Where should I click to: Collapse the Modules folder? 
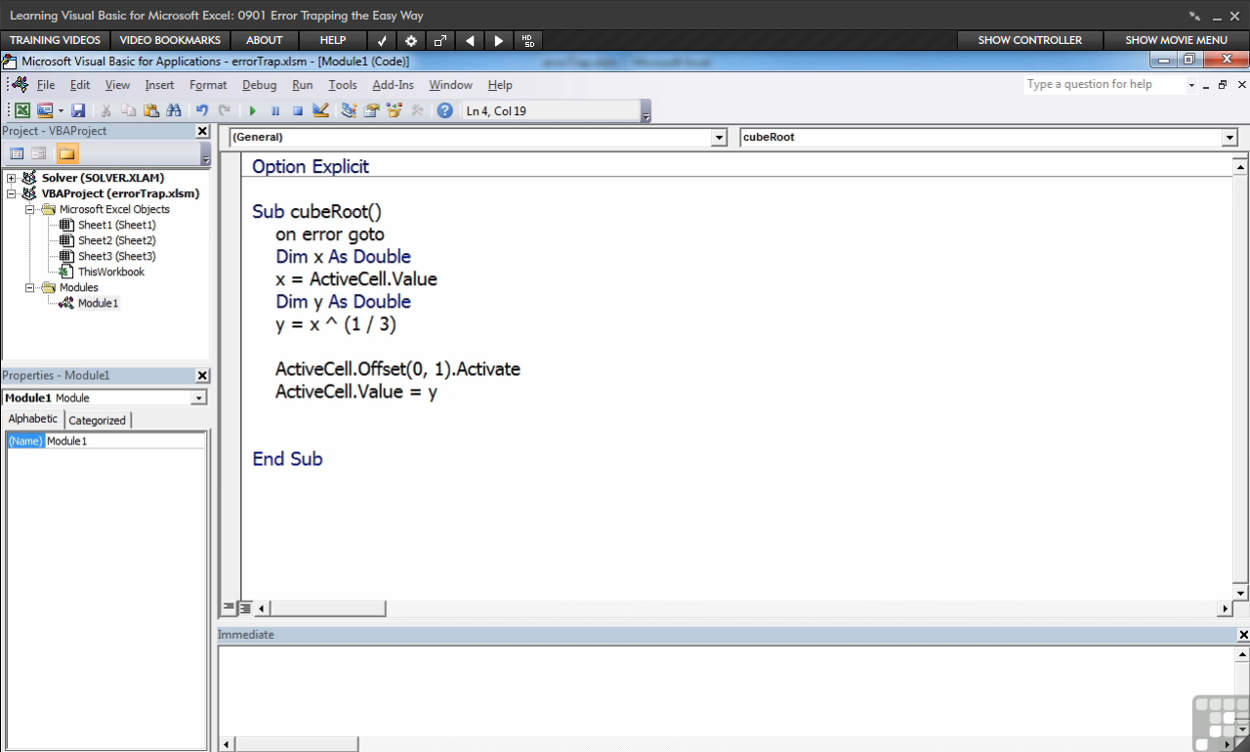tap(30, 287)
